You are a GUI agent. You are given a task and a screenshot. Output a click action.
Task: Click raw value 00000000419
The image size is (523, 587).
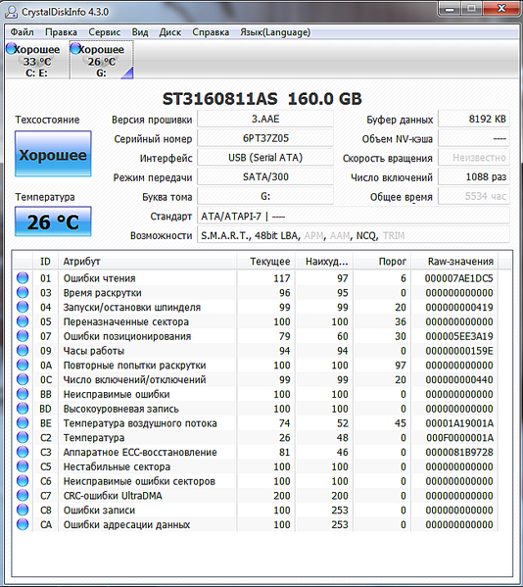click(x=458, y=308)
